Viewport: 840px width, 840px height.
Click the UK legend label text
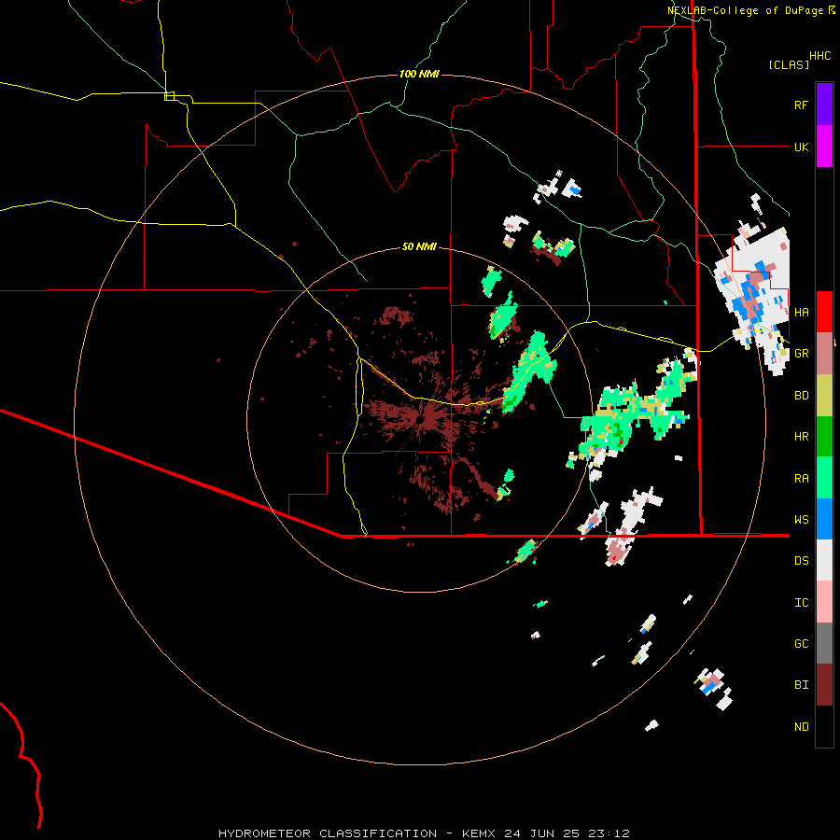[801, 147]
